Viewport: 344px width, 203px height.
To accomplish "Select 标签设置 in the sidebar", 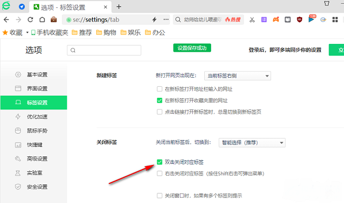I will [x=34, y=103].
